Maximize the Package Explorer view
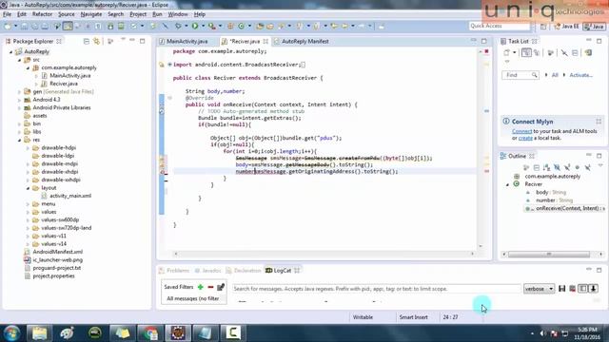The width and height of the screenshot is (609, 342). (x=142, y=41)
